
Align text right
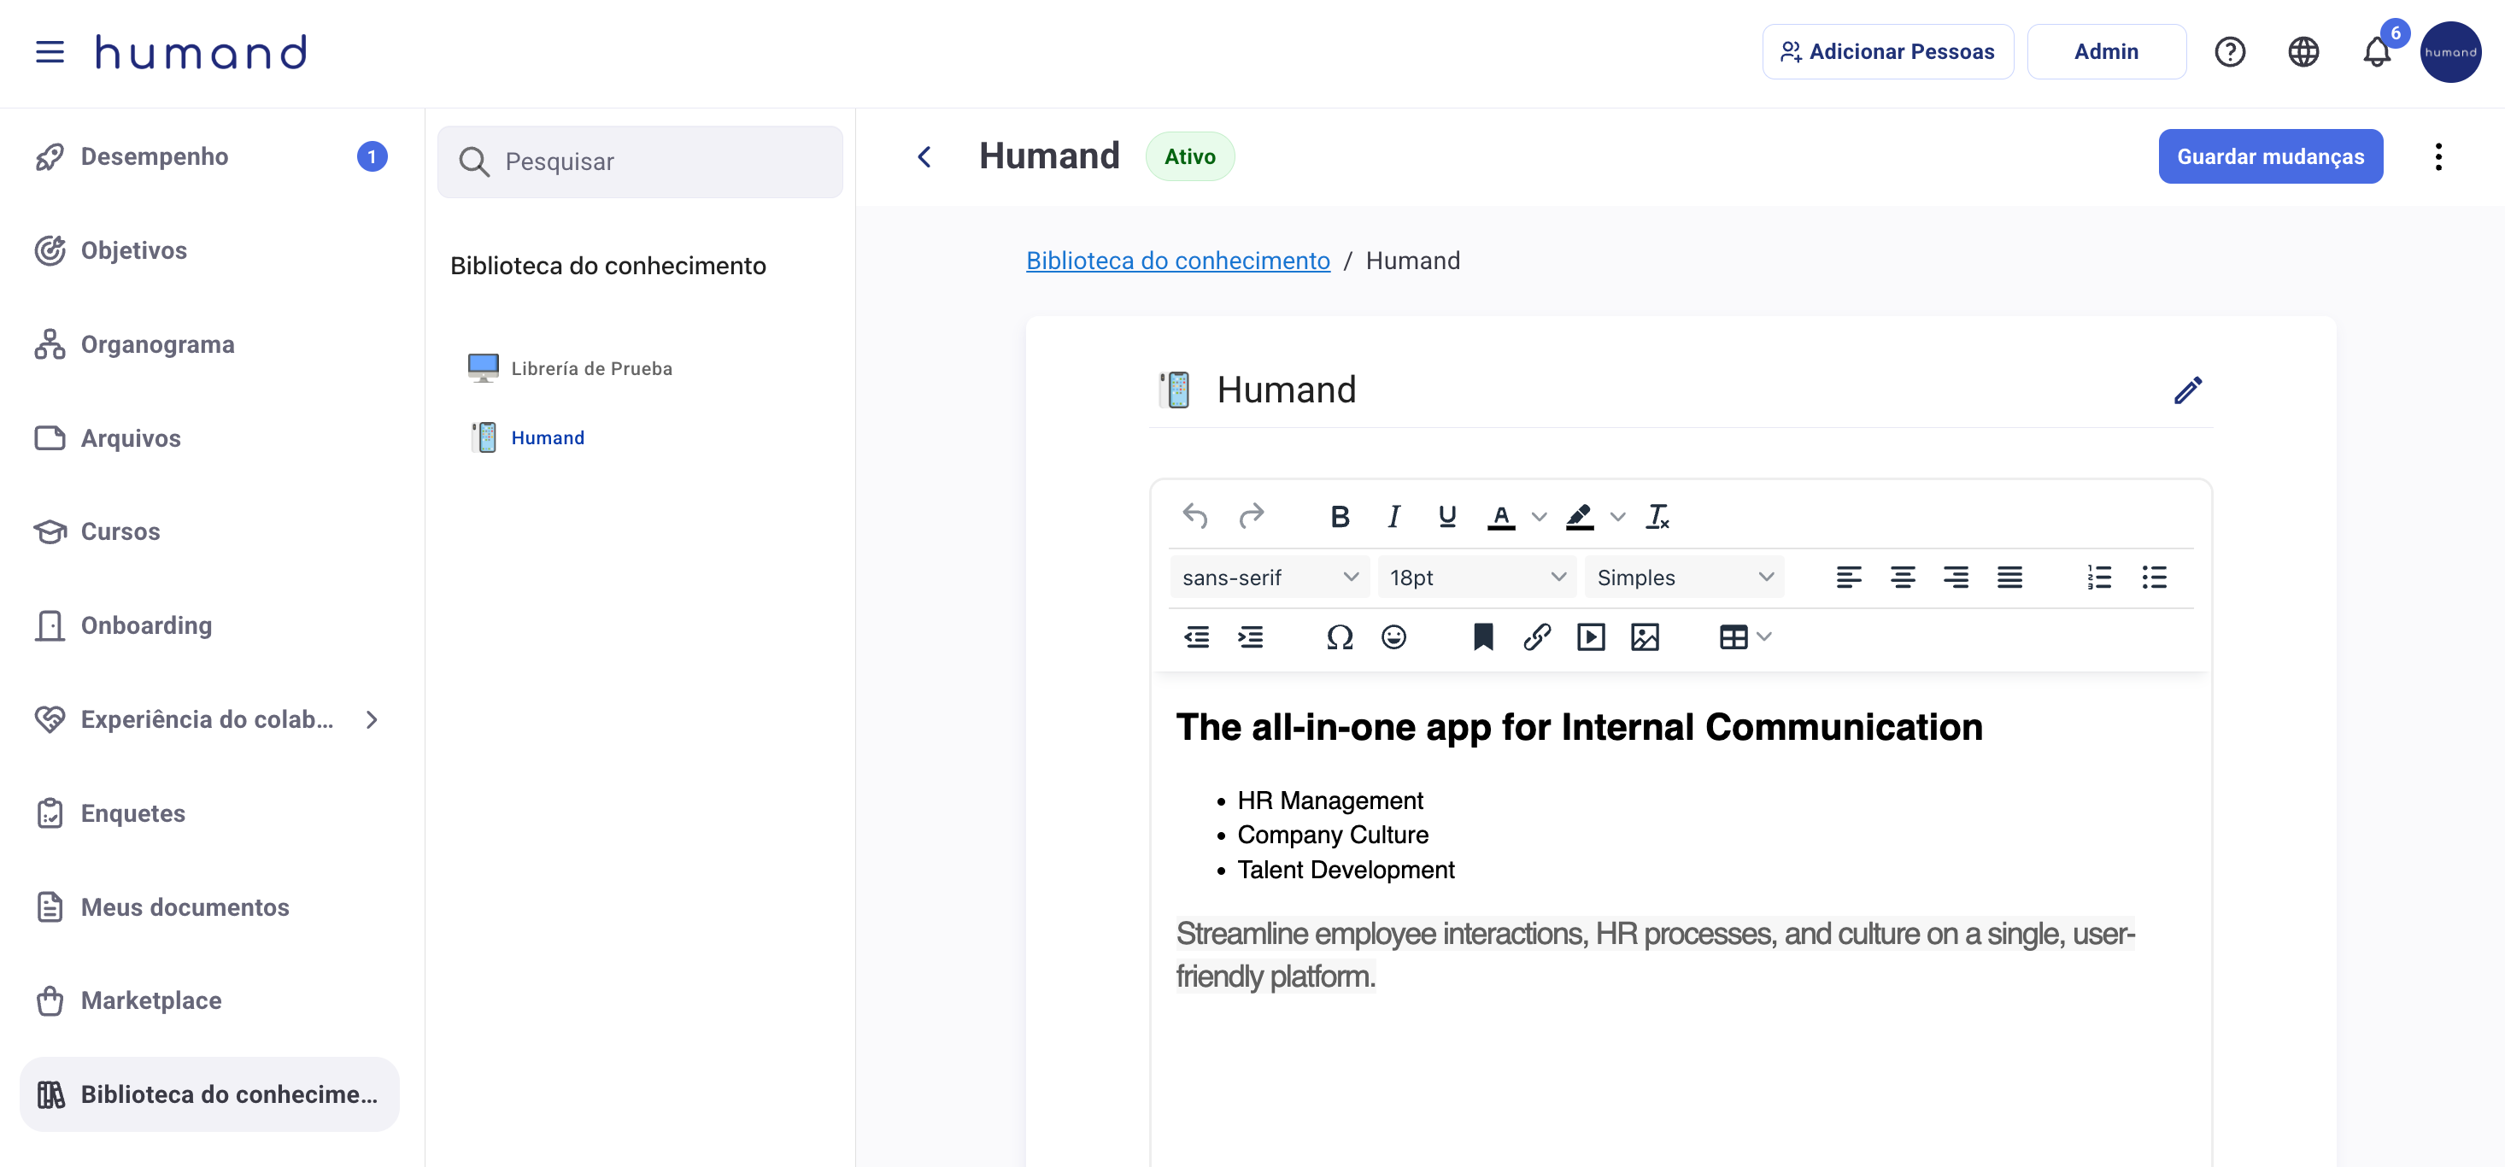(x=1956, y=578)
